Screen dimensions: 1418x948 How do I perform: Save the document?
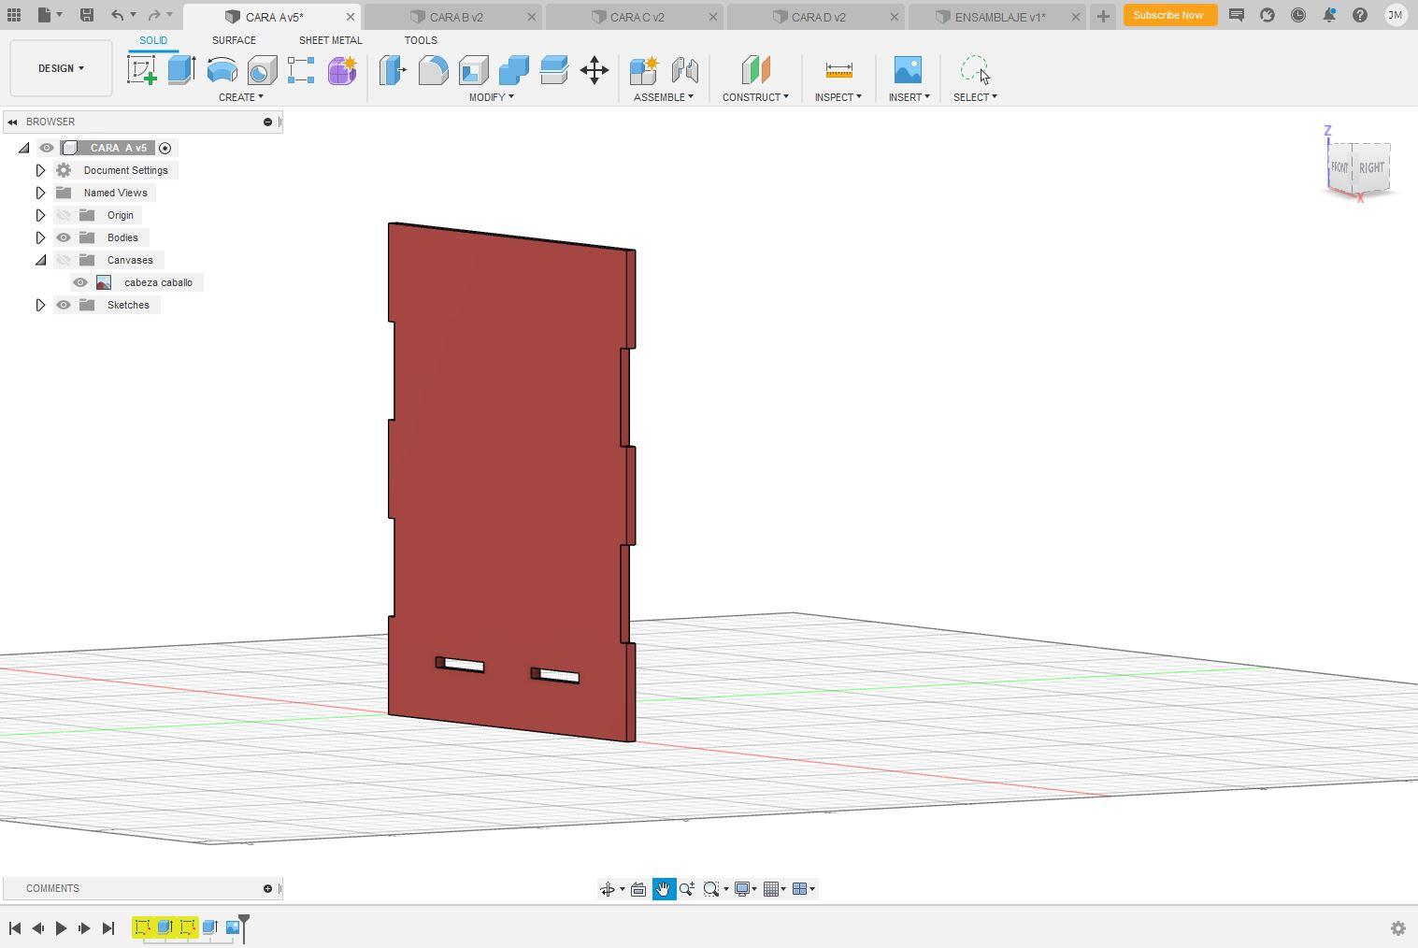86,15
